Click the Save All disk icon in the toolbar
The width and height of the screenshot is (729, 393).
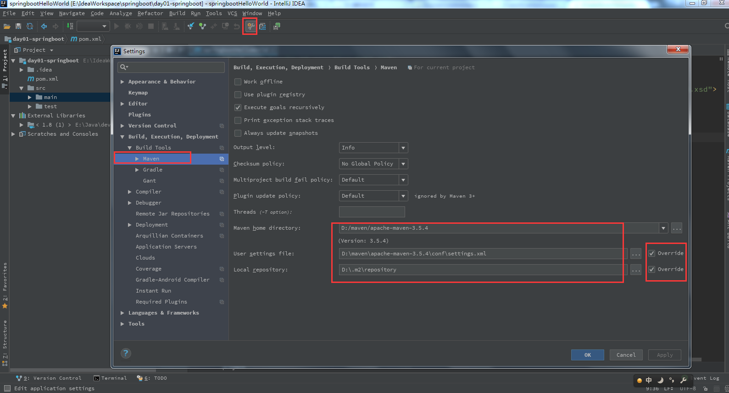(18, 27)
